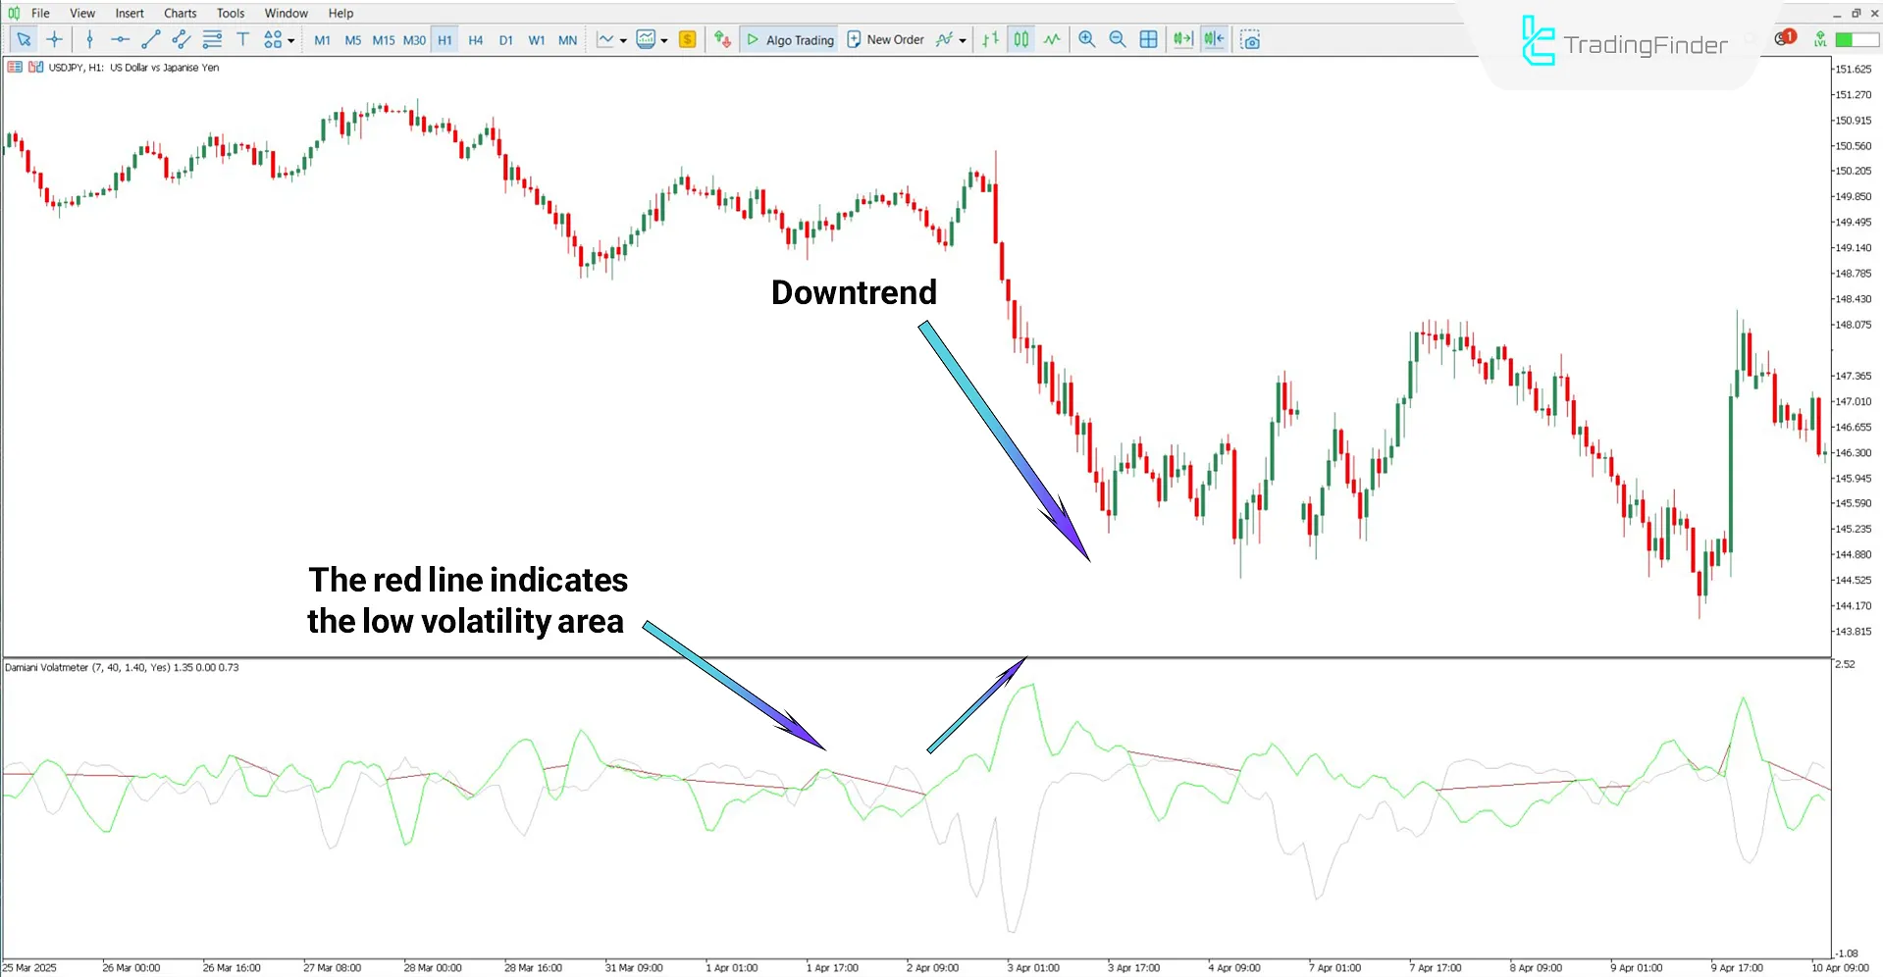Viewport: 1883px width, 977px height.
Task: Capture chart with the camera icon
Action: point(1249,39)
